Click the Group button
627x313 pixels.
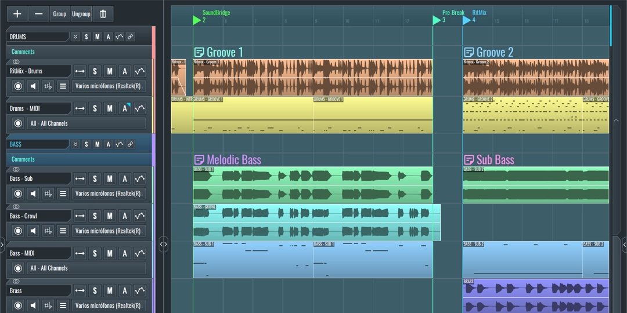(60, 14)
